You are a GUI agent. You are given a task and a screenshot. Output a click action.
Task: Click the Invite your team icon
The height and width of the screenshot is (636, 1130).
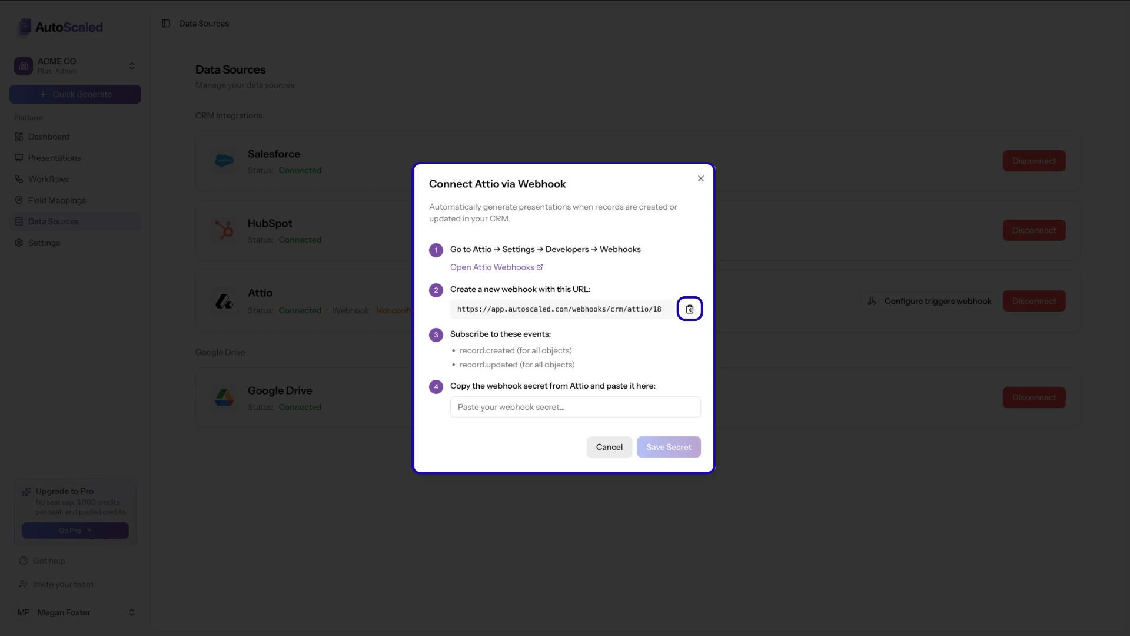[23, 584]
